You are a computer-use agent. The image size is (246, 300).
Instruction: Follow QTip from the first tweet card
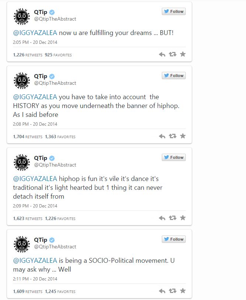(174, 11)
